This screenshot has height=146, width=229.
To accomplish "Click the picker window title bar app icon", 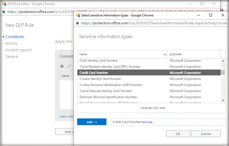I will tap(78, 15).
